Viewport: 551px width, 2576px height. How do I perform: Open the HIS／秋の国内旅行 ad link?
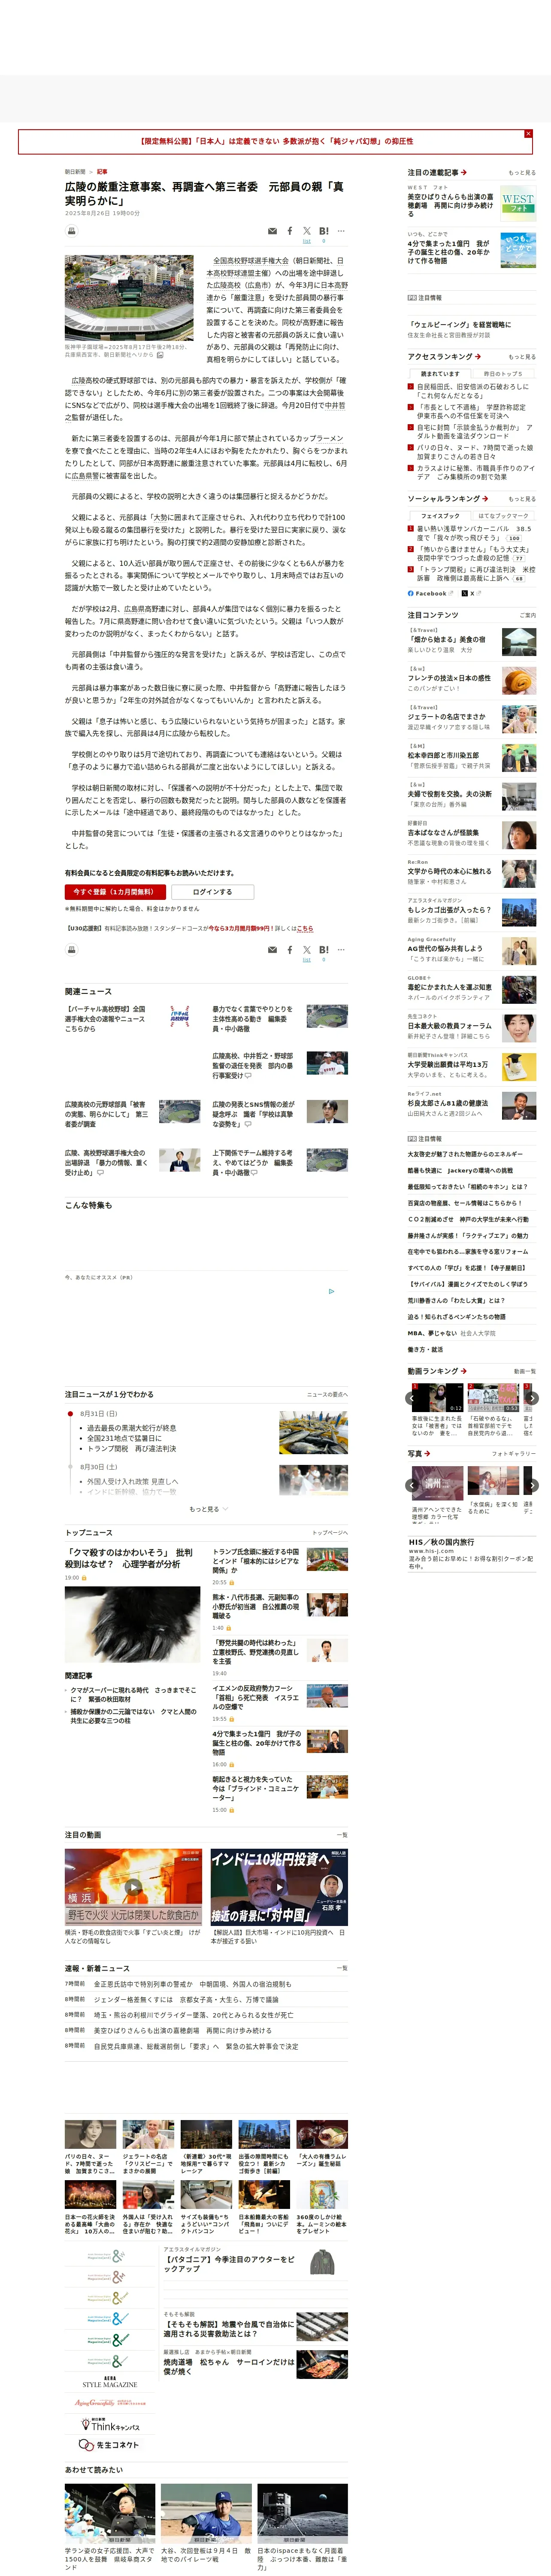tap(441, 1542)
